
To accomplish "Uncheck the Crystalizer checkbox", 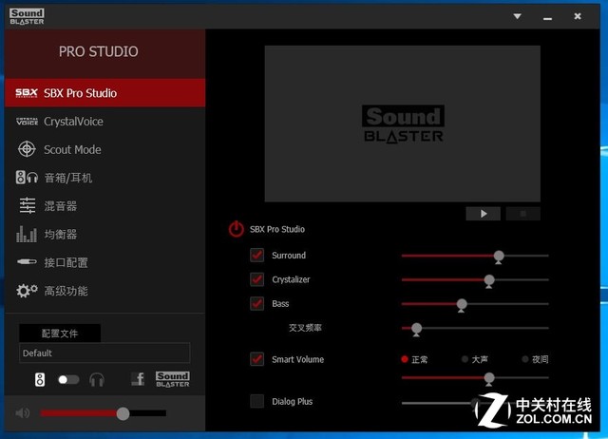I will (256, 279).
